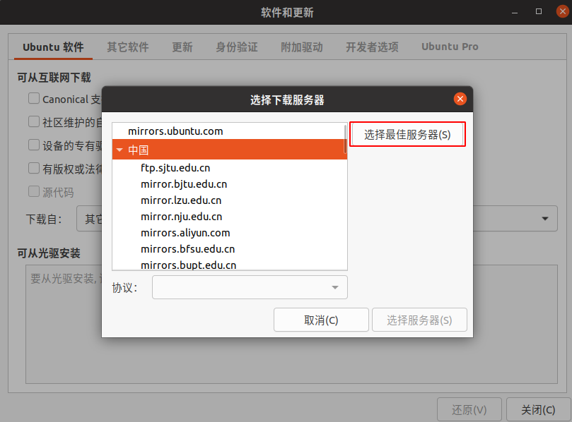Pick mirror.nju.edu.cn server

[181, 217]
